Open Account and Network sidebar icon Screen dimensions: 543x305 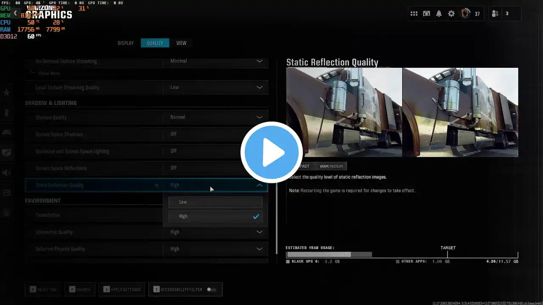6,213
